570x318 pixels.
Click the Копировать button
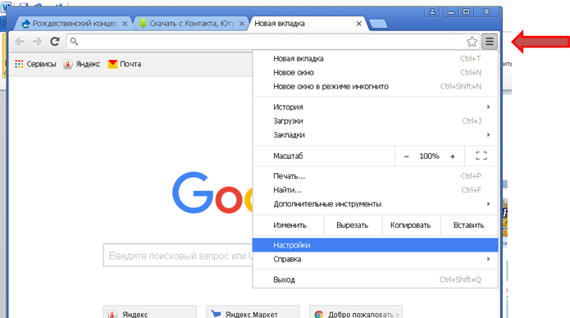tap(411, 225)
